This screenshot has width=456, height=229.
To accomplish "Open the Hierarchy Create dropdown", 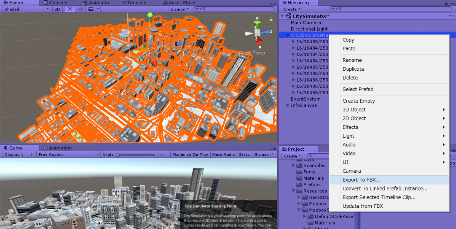I will point(292,9).
